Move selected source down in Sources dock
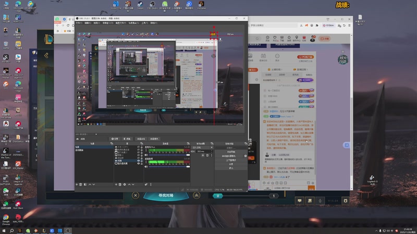 (133, 185)
